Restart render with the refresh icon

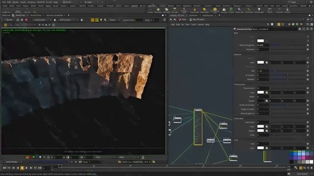(18, 20)
